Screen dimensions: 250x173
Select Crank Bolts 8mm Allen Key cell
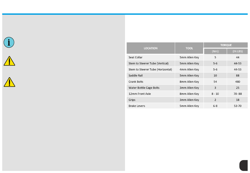189,82
